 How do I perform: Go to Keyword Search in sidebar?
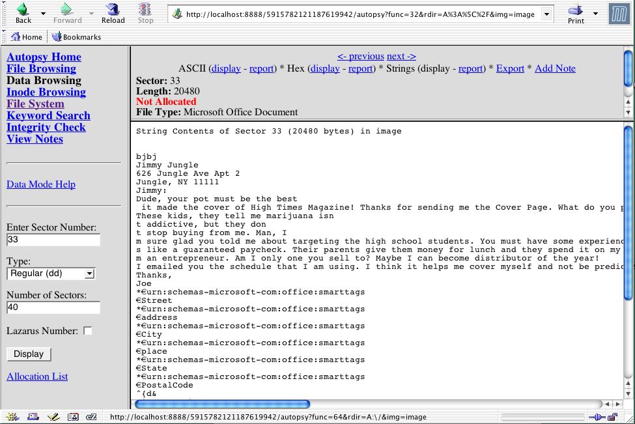(48, 115)
